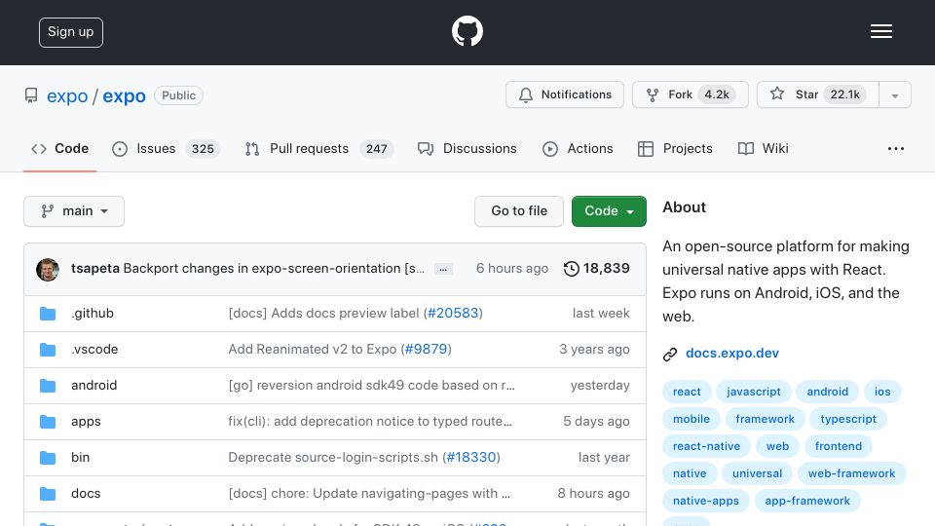Expand the star lists dropdown arrow

tap(894, 95)
